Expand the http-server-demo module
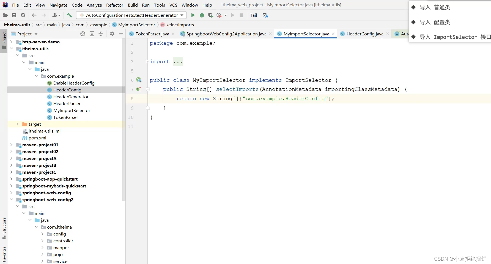The height and width of the screenshot is (264, 491). coord(11,42)
